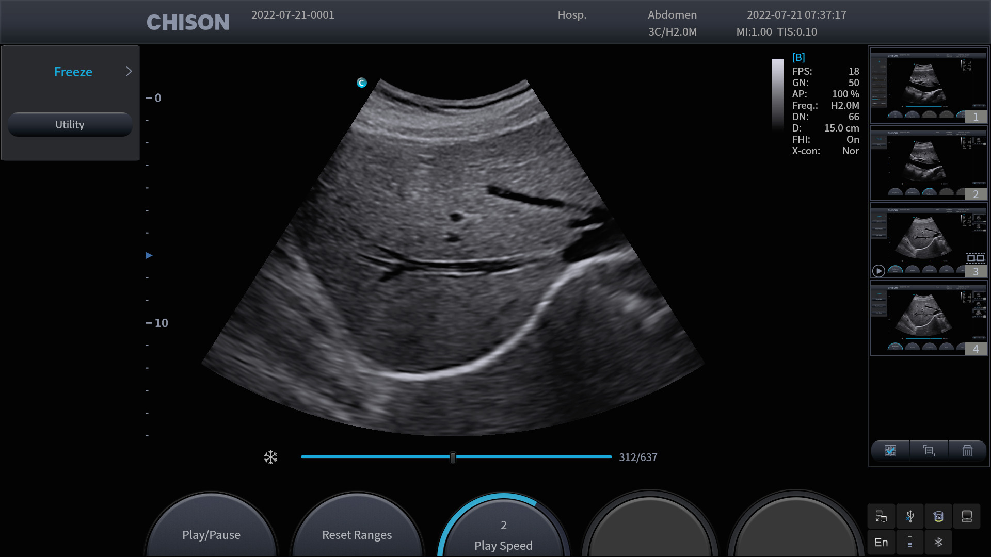This screenshot has width=991, height=557.
Task: Click the blue focus position arrow on depth scale
Action: (x=149, y=255)
